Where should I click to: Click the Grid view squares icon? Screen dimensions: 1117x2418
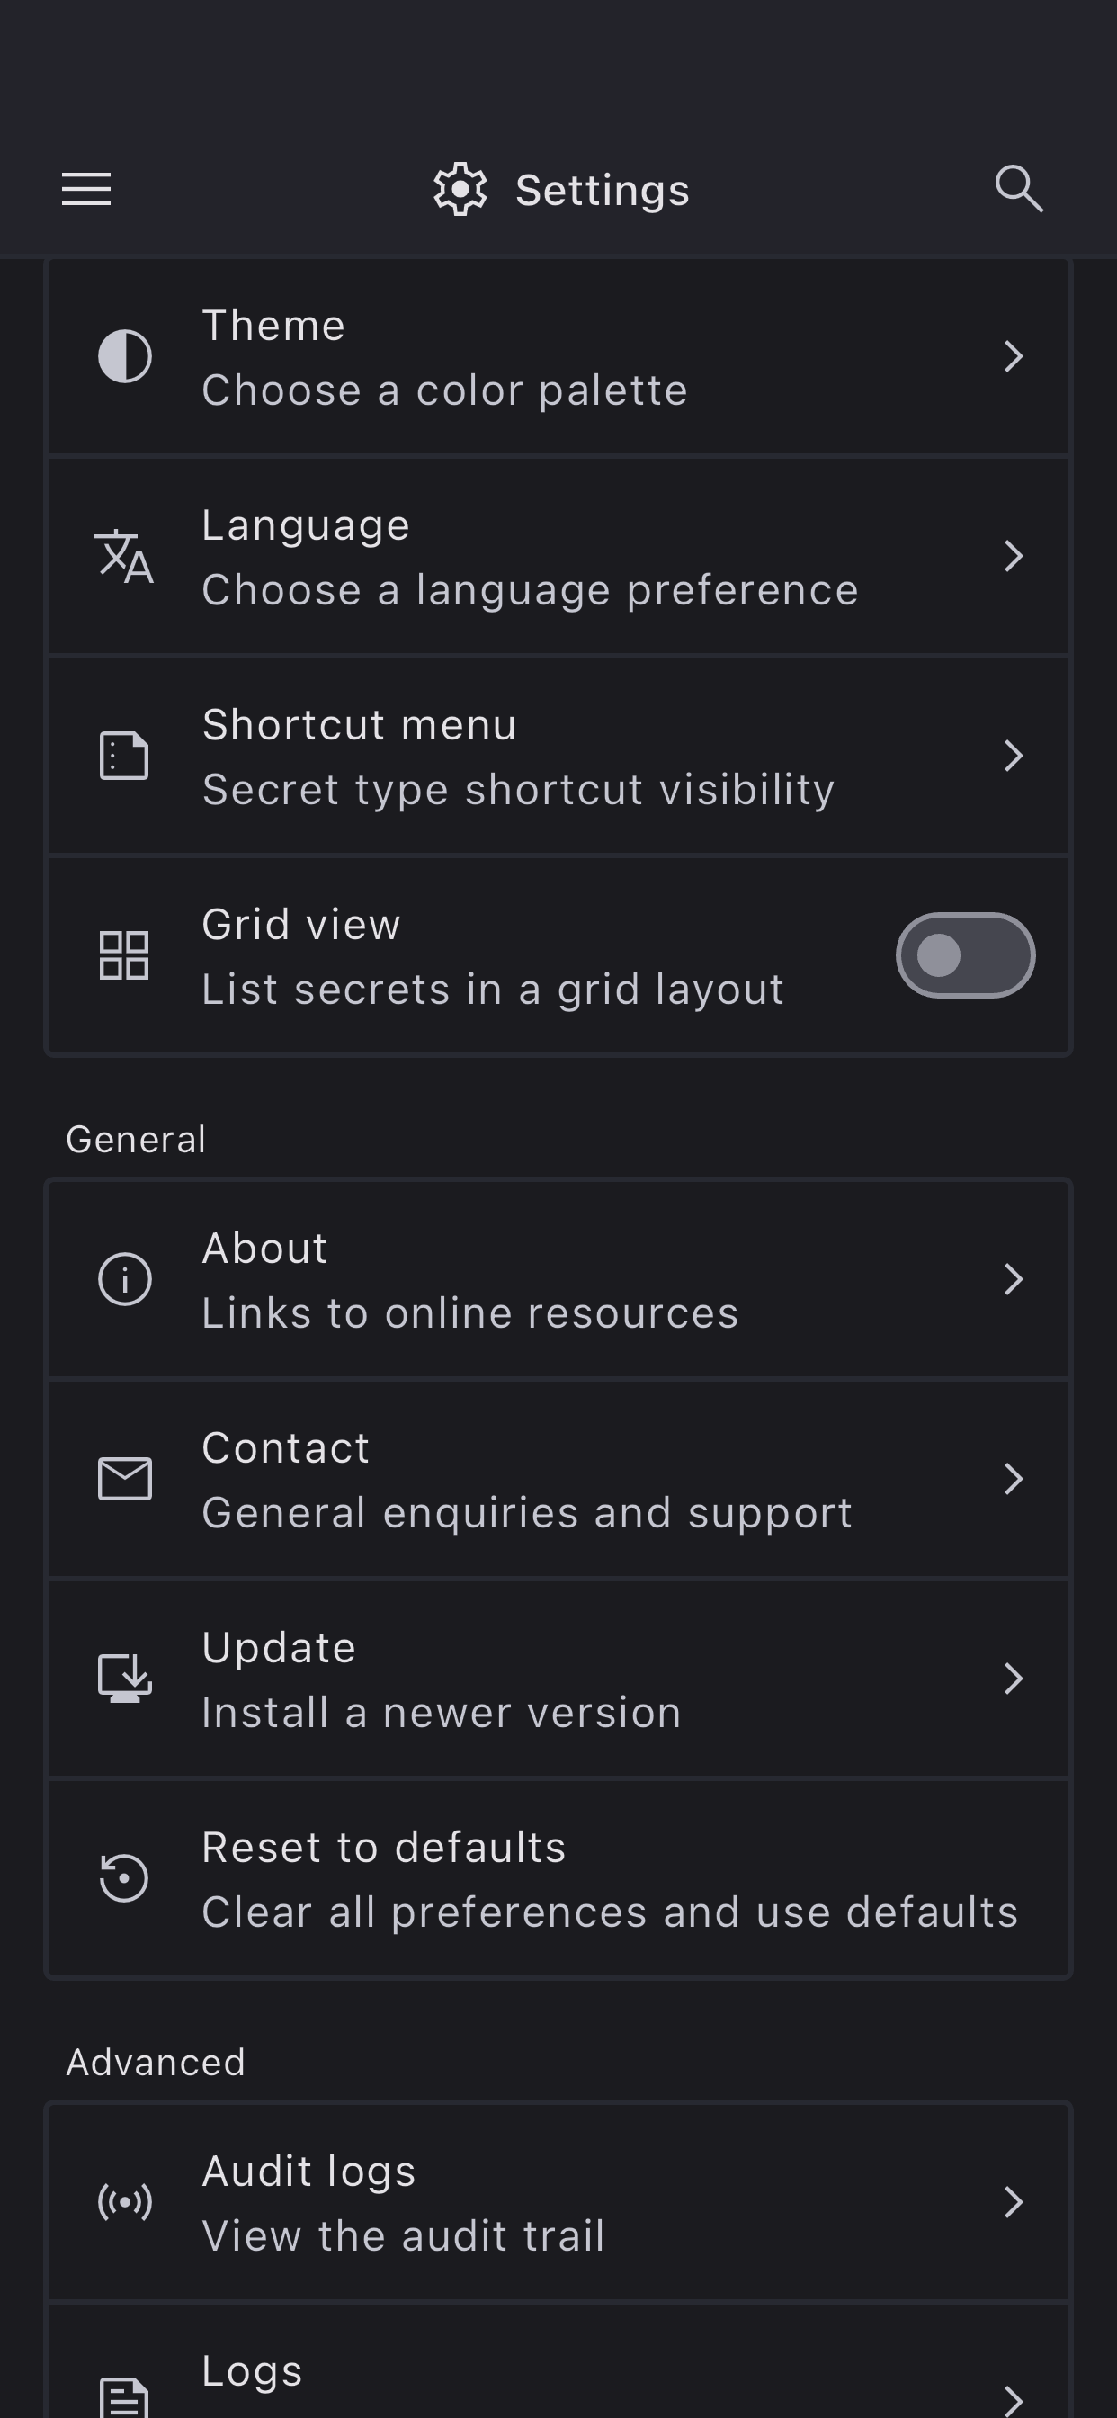125,955
